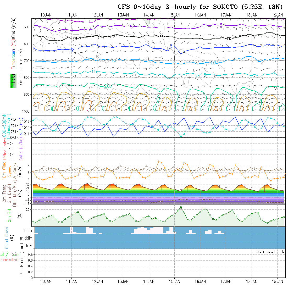Click the 10JAN date label on top axis
This screenshot has width=288, height=288.
46,15
